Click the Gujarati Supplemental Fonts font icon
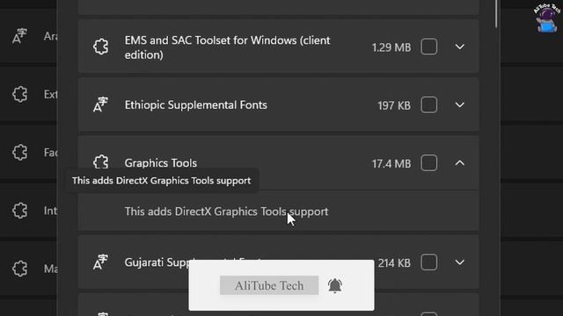The width and height of the screenshot is (563, 316). coord(100,262)
